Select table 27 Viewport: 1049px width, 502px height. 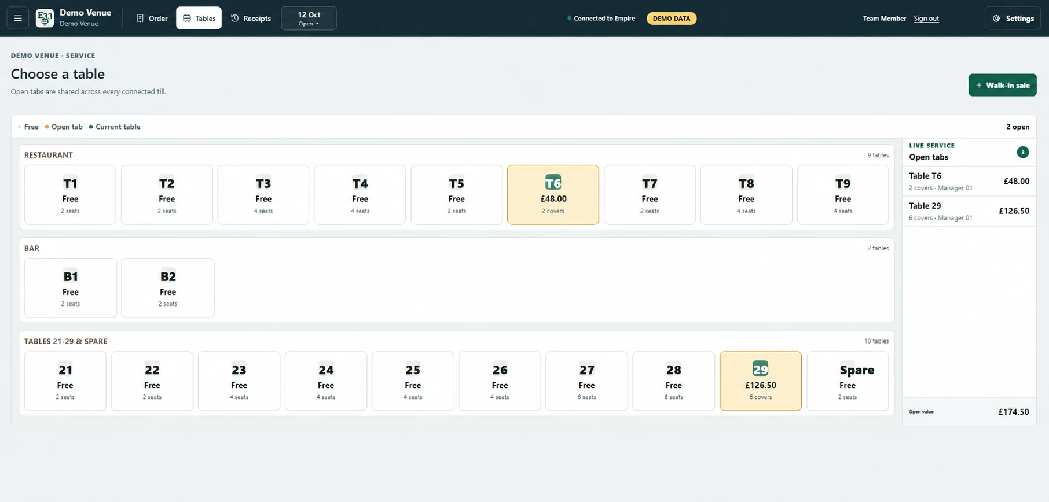[x=587, y=381]
